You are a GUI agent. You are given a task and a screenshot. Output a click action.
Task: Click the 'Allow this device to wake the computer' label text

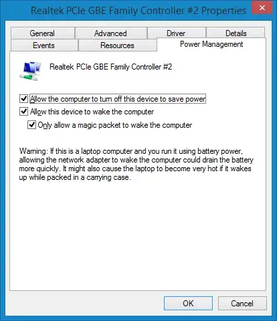(92, 112)
